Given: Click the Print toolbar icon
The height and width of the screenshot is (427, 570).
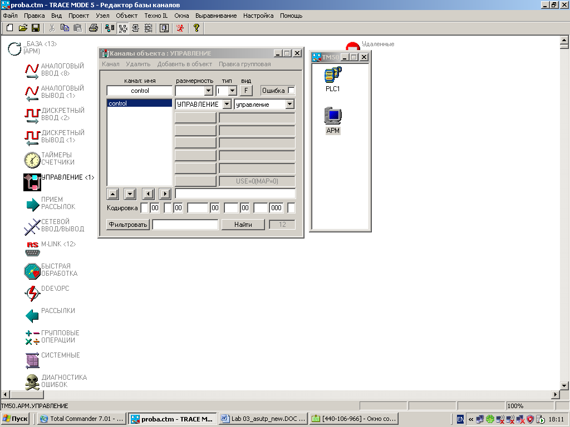Looking at the screenshot, I should point(94,28).
